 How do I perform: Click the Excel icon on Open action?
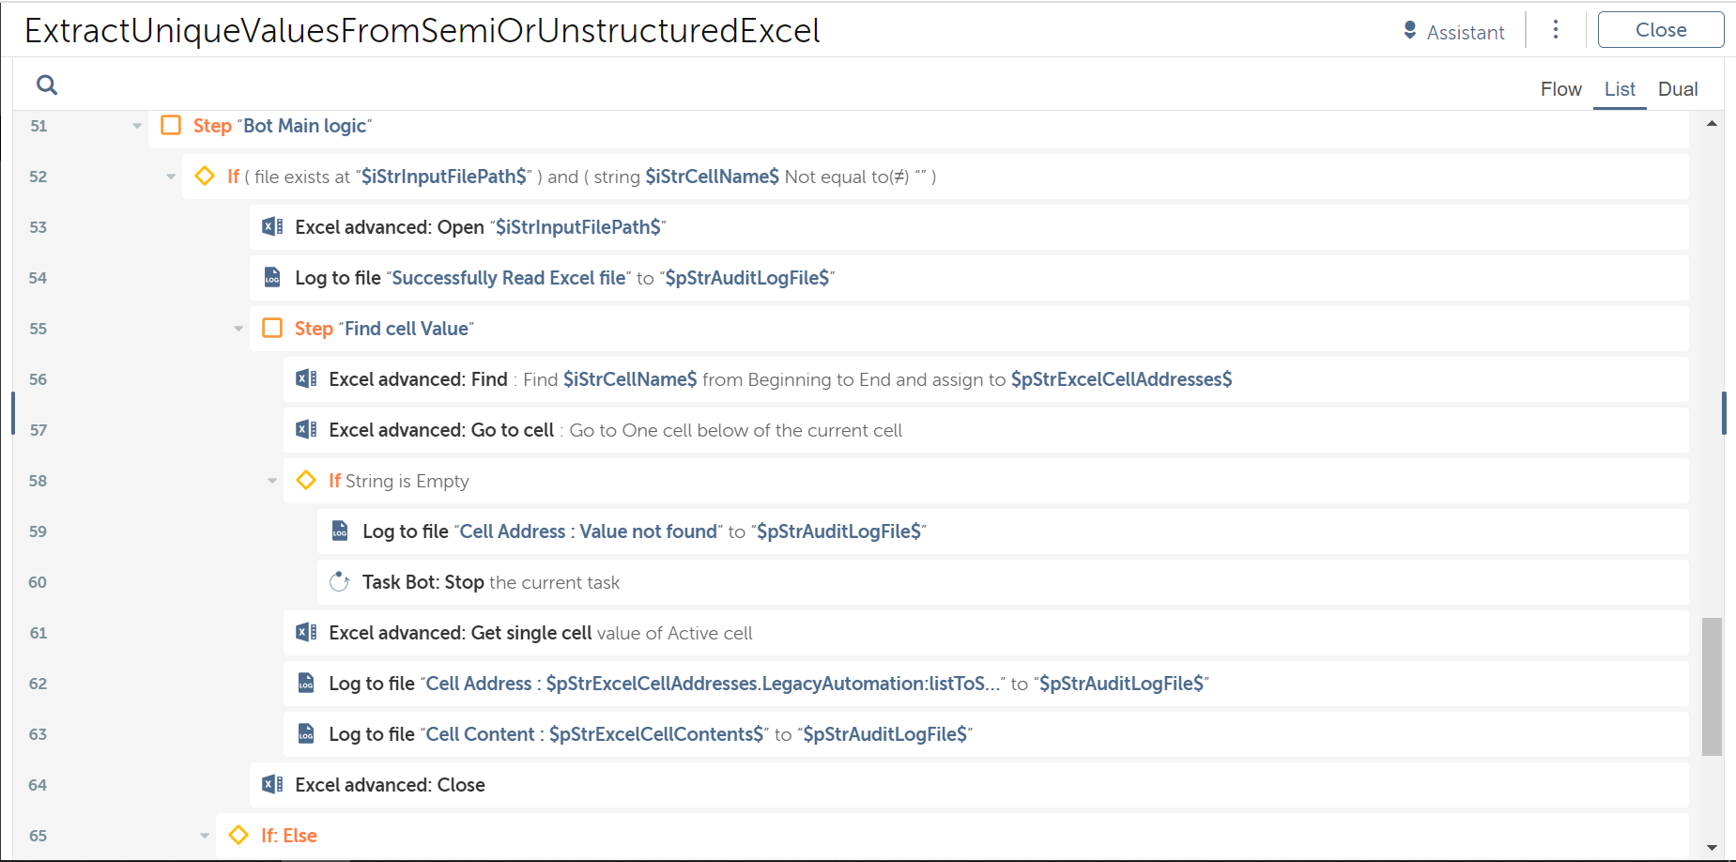click(x=272, y=227)
